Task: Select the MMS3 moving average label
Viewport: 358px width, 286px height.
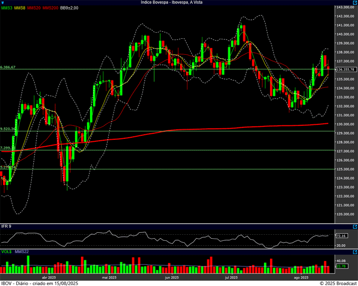Action: point(6,8)
